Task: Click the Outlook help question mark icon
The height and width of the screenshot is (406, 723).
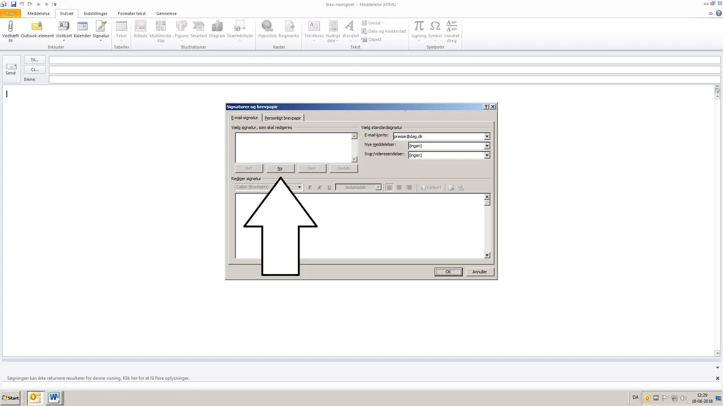Action: (718, 13)
